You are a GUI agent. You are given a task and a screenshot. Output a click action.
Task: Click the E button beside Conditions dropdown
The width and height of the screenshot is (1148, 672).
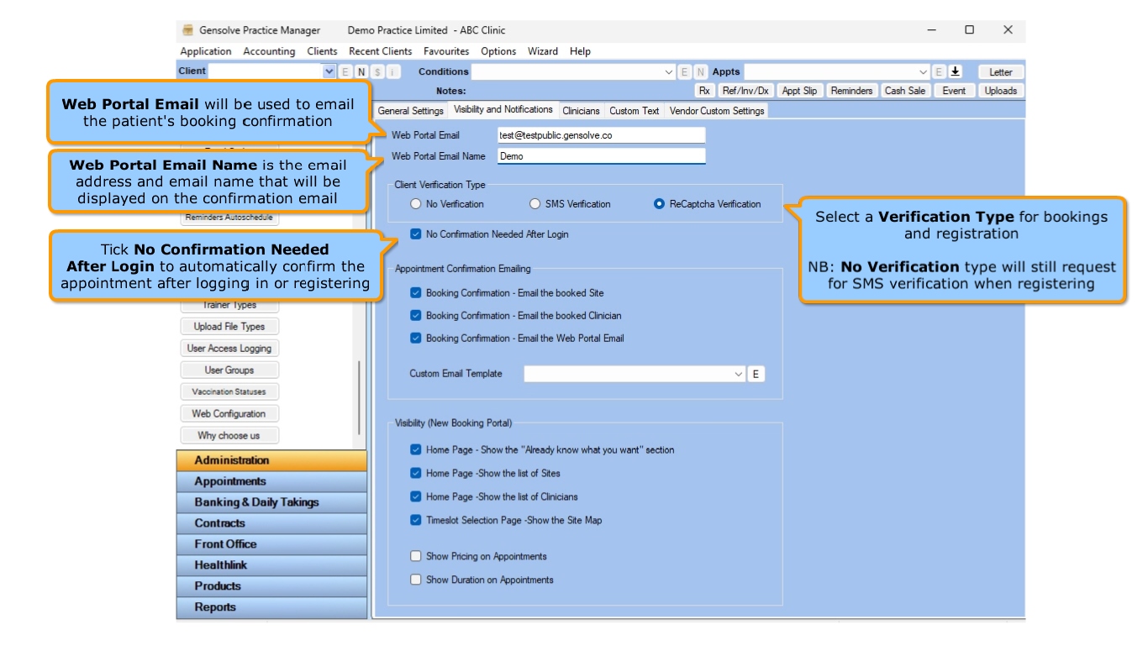point(685,72)
